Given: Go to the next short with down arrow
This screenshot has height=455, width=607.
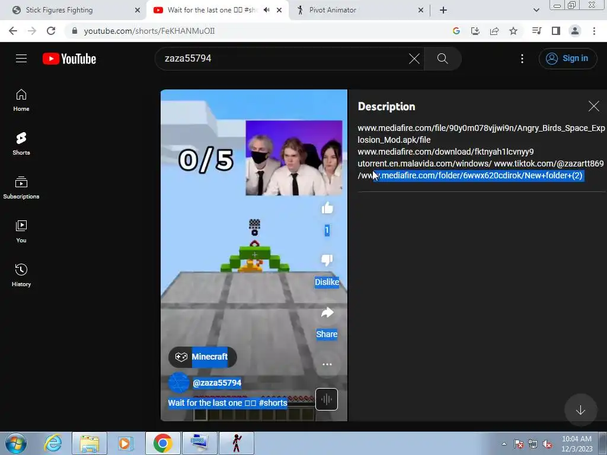Looking at the screenshot, I should coord(580,410).
